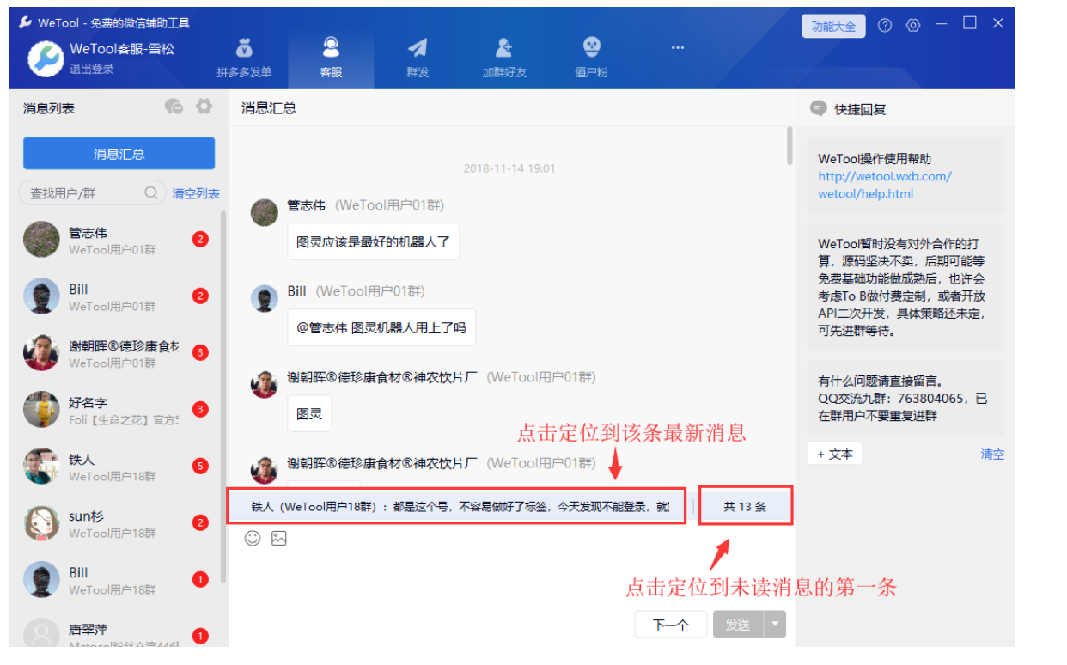Select 唐翠萍 conversation in list
The height and width of the screenshot is (665, 1067).
pos(119,631)
